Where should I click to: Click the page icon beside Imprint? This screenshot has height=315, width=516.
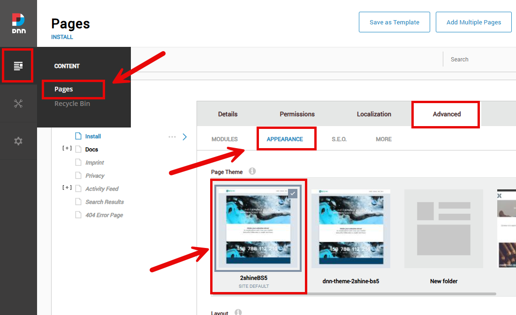click(x=78, y=163)
